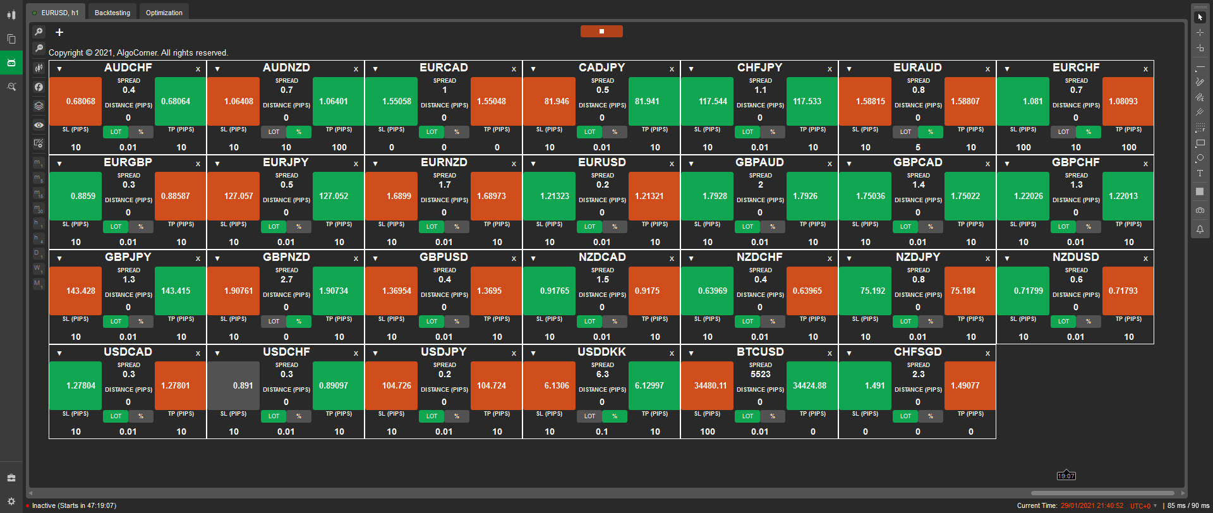Collapse the USDCAD panel arrow
This screenshot has width=1213, height=513.
pyautogui.click(x=59, y=353)
